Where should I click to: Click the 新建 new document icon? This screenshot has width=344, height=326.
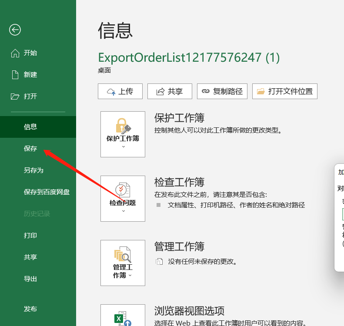(15, 75)
